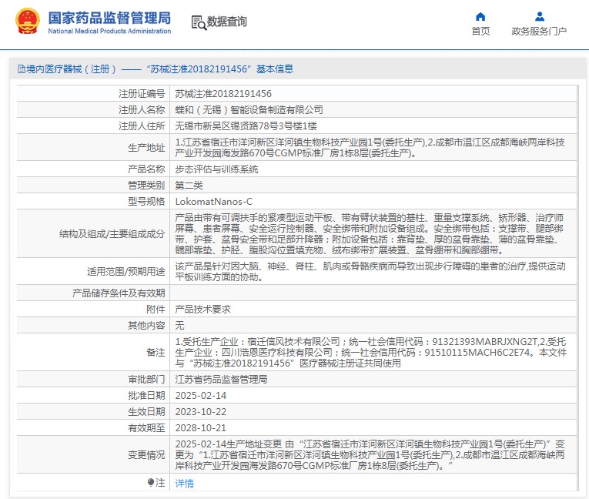Image resolution: width=589 pixels, height=499 pixels.
Task: Click the national emblem logo icon
Action: (27, 22)
